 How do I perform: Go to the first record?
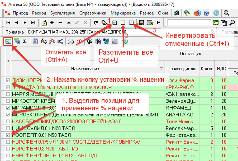click(8, 23)
